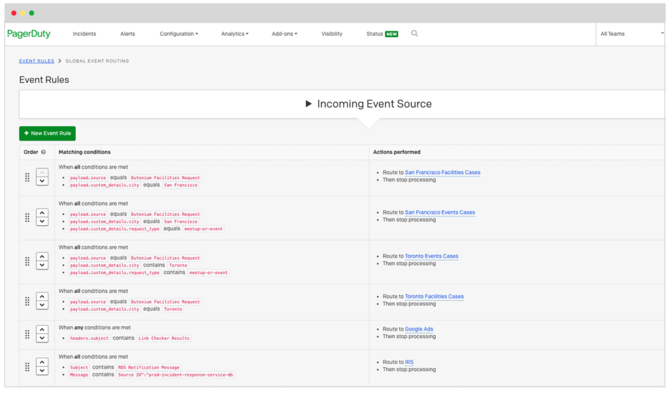Open the Status nav item
The image size is (669, 394).
click(x=374, y=34)
